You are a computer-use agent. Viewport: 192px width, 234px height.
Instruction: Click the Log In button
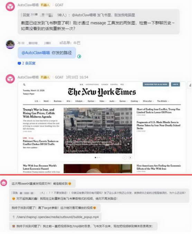(175, 84)
